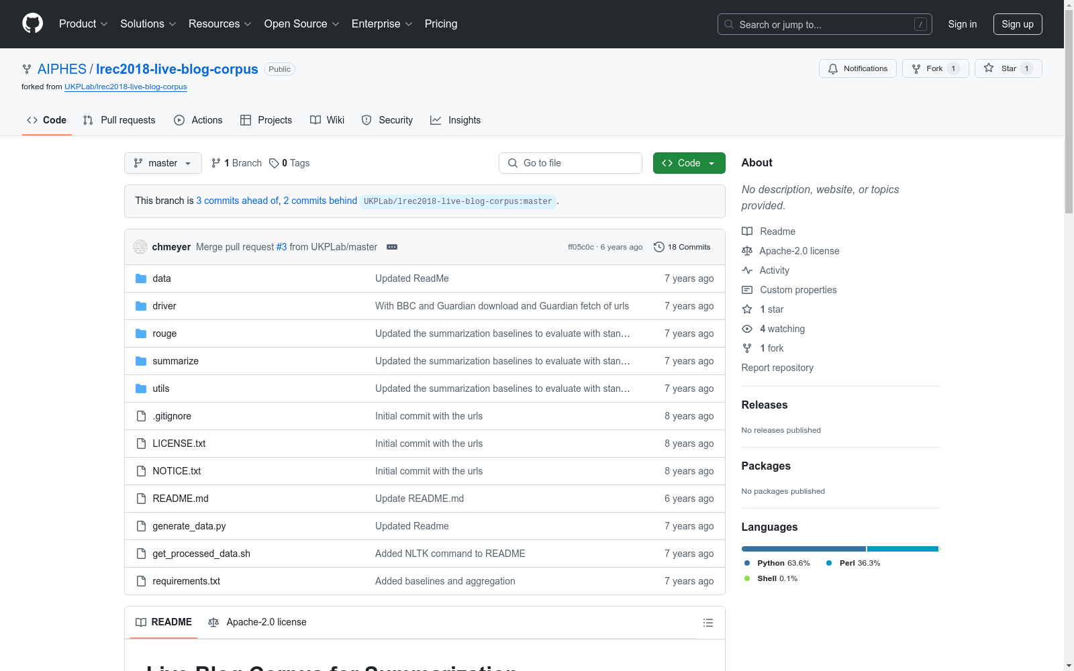Click the commit avatar for chmeyer
Viewport: 1074px width, 671px height.
(x=140, y=247)
